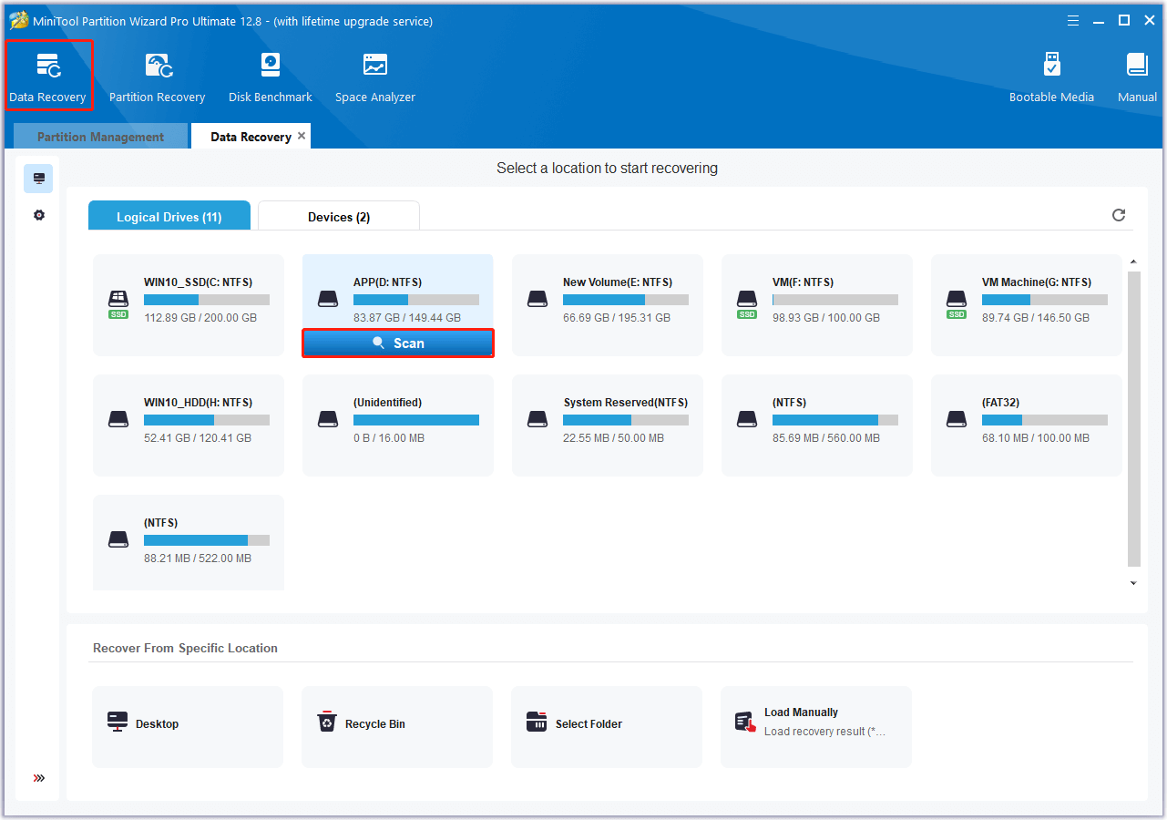Open the Disk Benchmark tool
This screenshot has width=1167, height=820.
[x=270, y=76]
